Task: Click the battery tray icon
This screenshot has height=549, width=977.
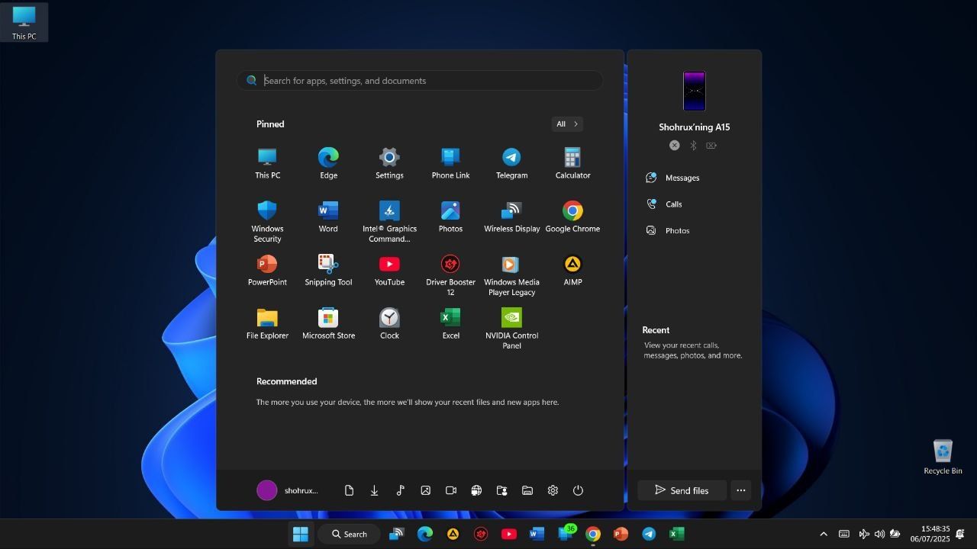Action: pyautogui.click(x=895, y=534)
